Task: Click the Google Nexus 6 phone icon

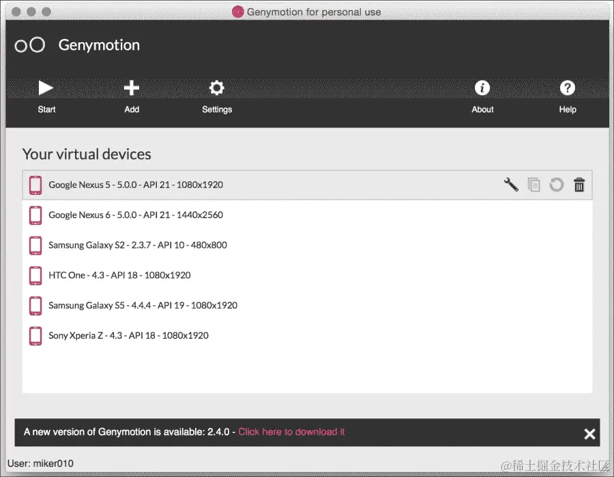Action: click(35, 215)
